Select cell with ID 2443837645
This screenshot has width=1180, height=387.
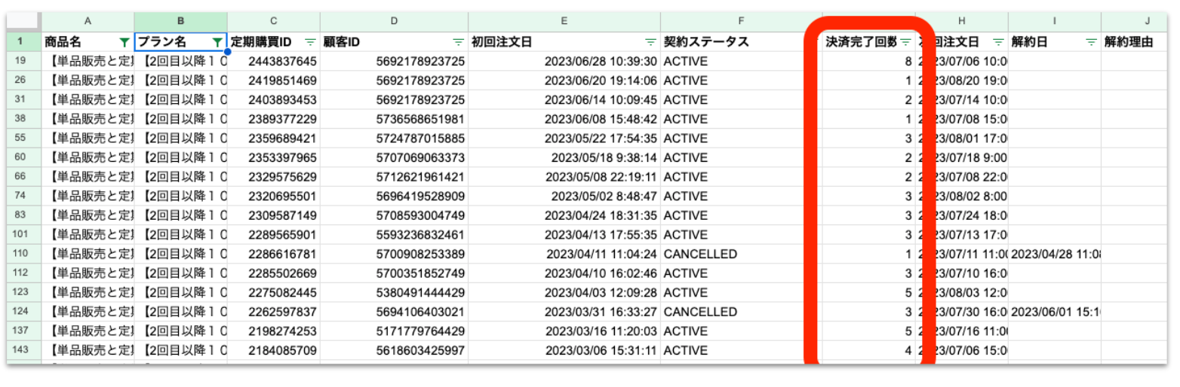[273, 61]
